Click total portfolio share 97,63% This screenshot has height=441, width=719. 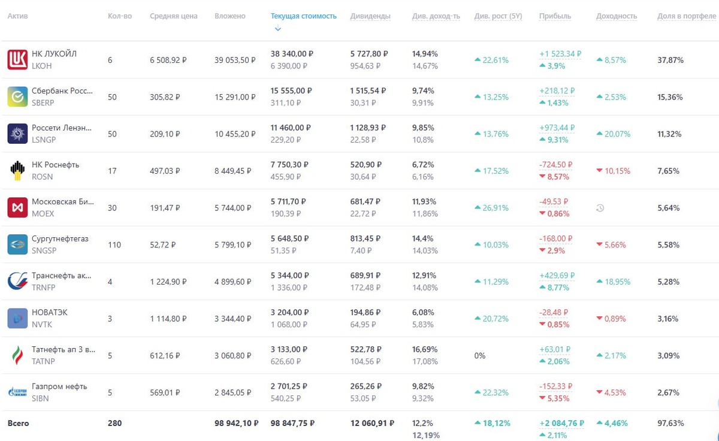[x=670, y=423]
